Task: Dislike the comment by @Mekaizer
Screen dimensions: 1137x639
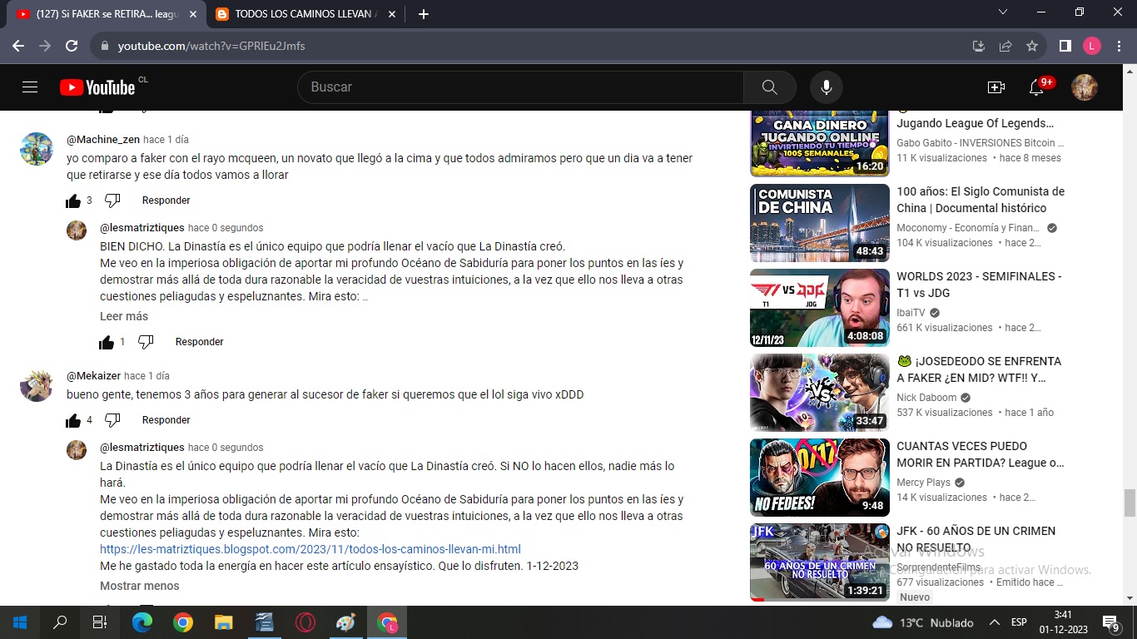Action: tap(112, 420)
